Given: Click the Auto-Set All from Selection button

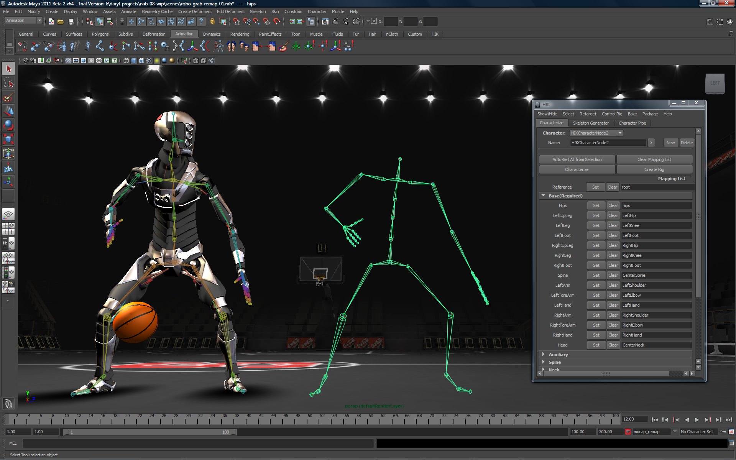Looking at the screenshot, I should (x=577, y=159).
